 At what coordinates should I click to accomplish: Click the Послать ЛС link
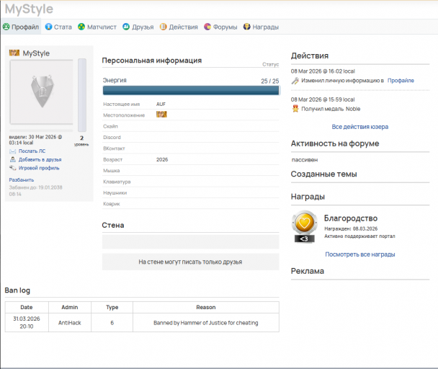point(32,151)
